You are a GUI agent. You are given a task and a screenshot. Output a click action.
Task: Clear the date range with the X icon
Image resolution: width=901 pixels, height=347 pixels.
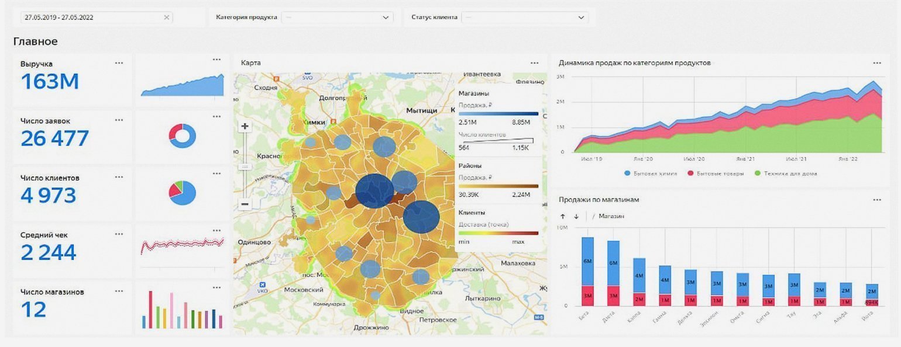tap(167, 18)
